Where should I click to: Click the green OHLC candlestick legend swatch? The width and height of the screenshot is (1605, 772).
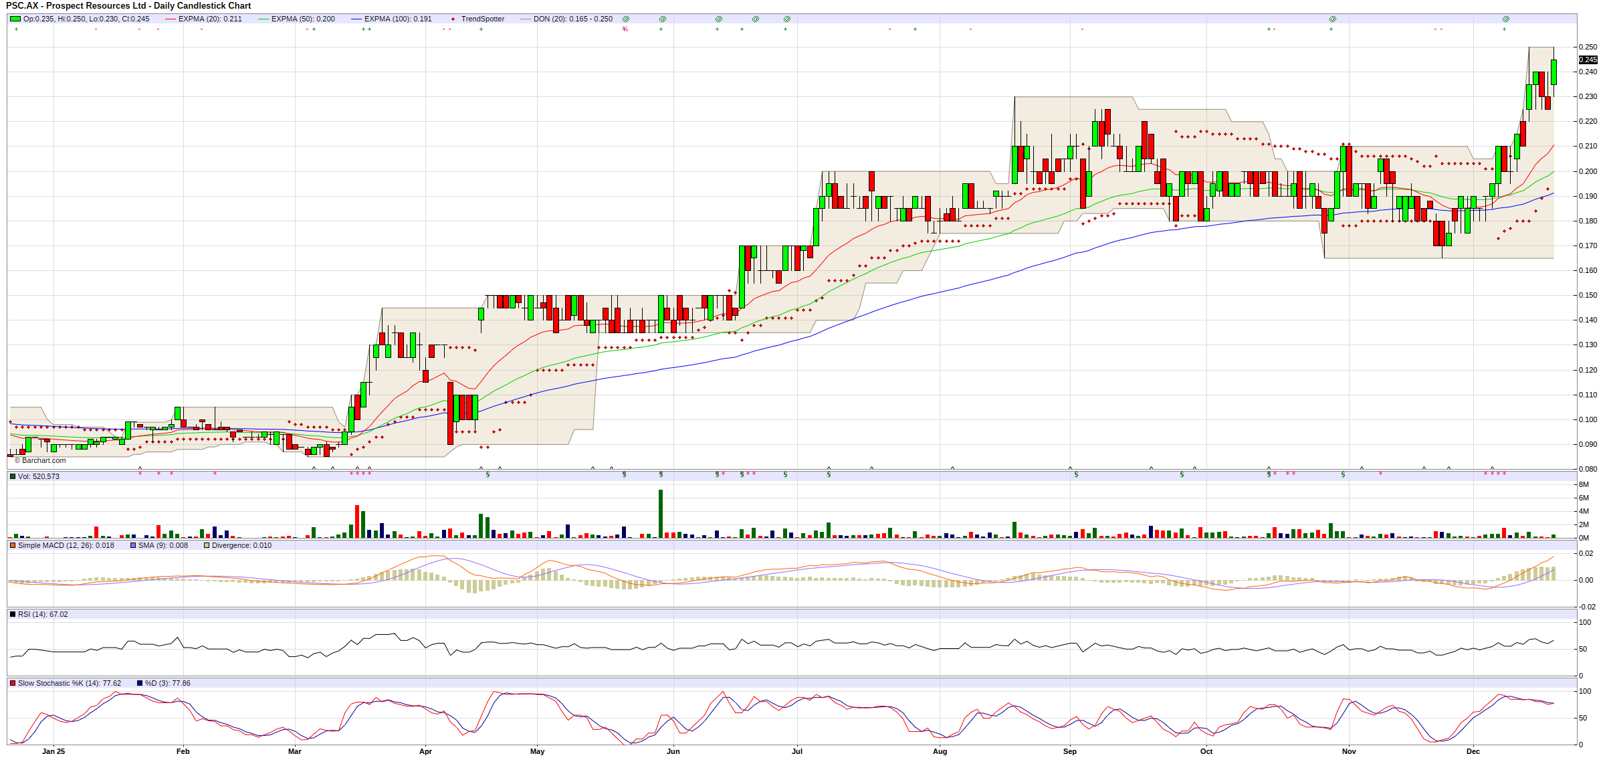pos(15,19)
